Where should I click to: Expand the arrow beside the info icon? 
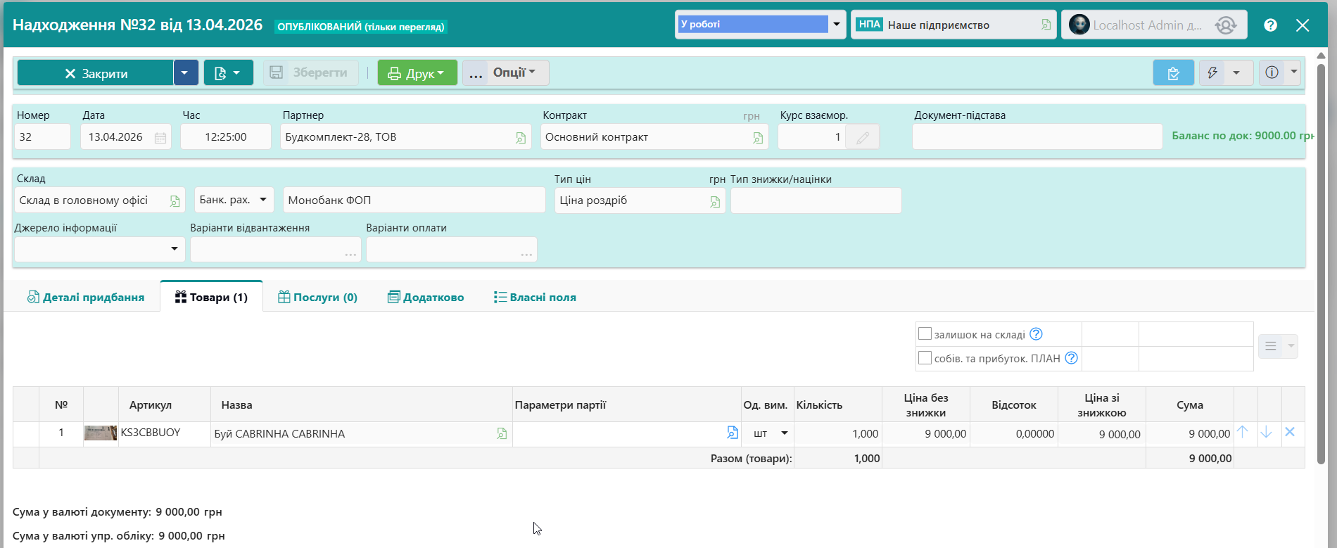pos(1293,72)
